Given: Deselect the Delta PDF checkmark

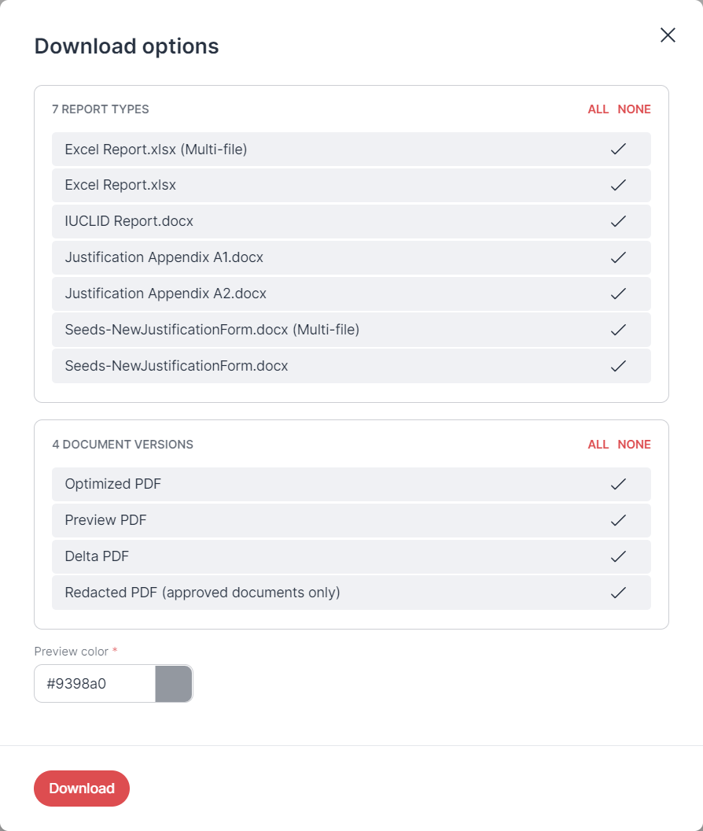Looking at the screenshot, I should pyautogui.click(x=618, y=556).
